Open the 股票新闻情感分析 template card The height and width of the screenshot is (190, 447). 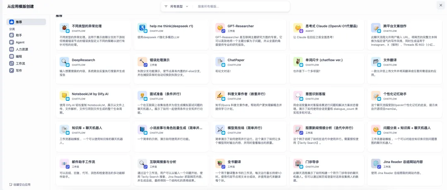pyautogui.click(x=327, y=133)
